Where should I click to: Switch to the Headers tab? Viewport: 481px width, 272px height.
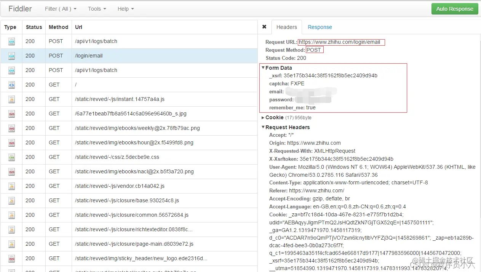[287, 27]
